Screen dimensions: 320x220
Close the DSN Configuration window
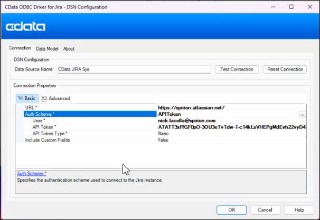[x=310, y=7]
